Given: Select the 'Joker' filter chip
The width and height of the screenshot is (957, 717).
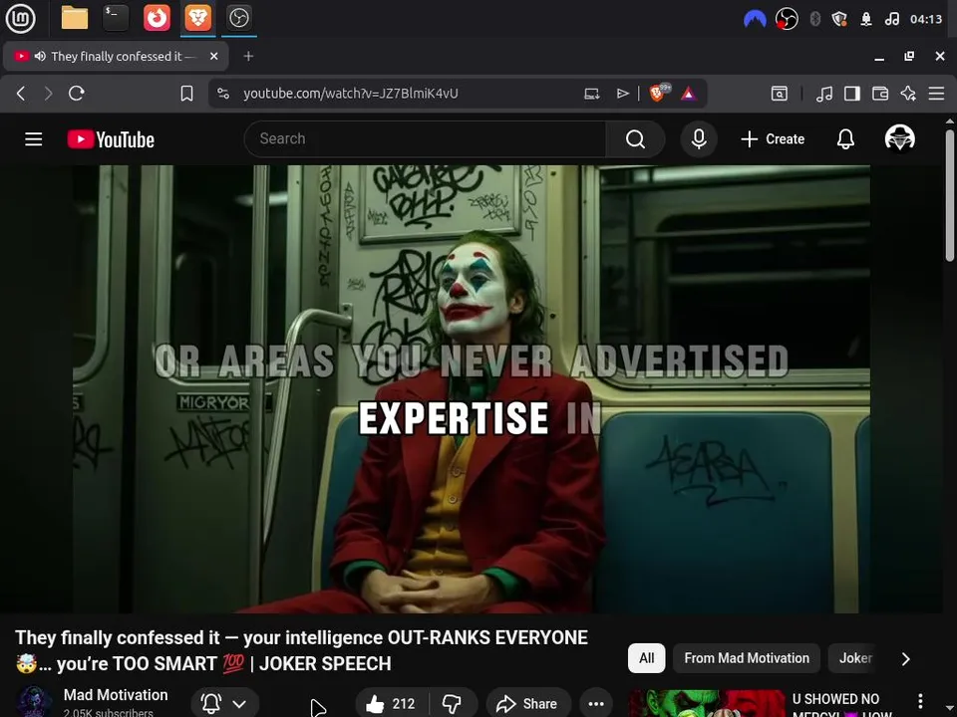Looking at the screenshot, I should (855, 658).
